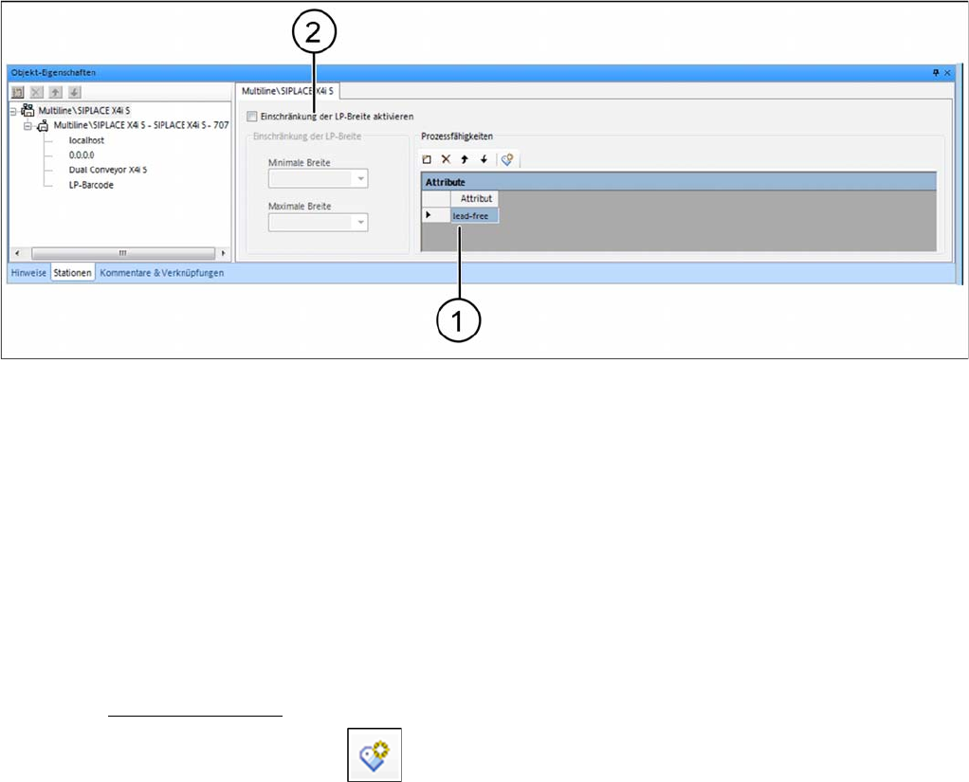Select the 0.0.0.0 tree entry
Image resolution: width=969 pixels, height=782 pixels.
pos(82,155)
